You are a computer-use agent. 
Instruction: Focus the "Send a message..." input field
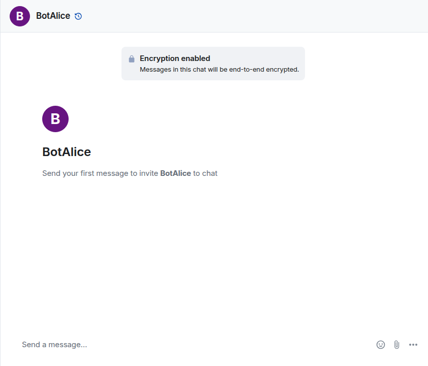pyautogui.click(x=193, y=345)
